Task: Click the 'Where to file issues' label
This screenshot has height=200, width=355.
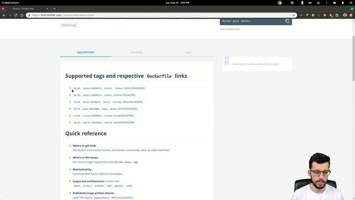Action: tap(85, 157)
